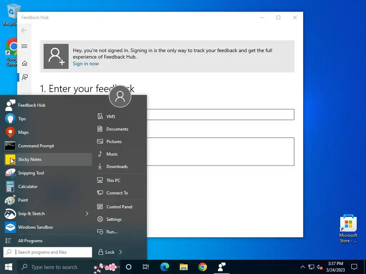
Task: Launch Paint
Action: [x=48, y=200]
